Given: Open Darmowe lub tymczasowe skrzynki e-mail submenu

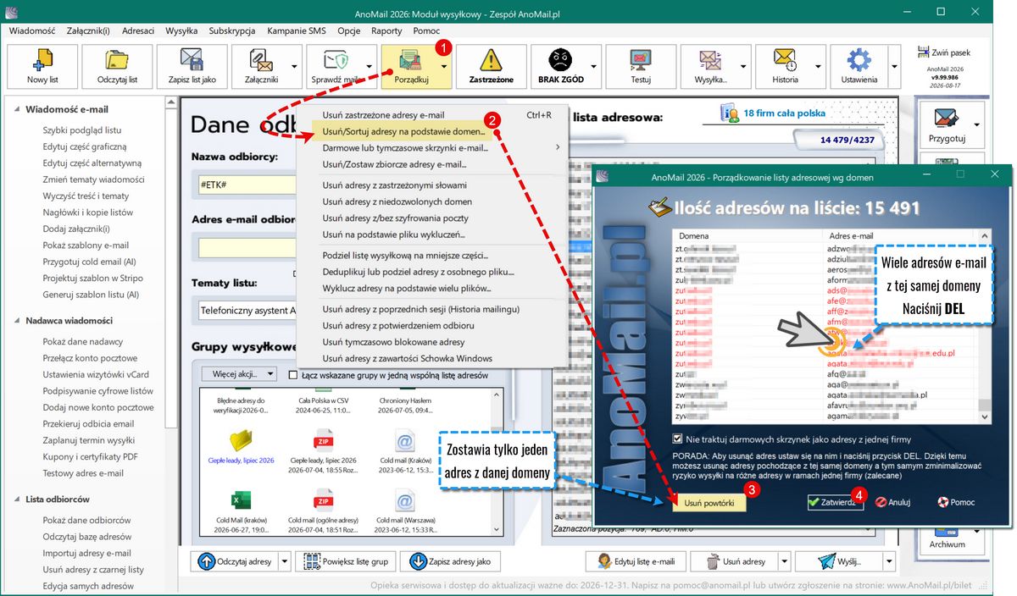Looking at the screenshot, I should pyautogui.click(x=434, y=147).
